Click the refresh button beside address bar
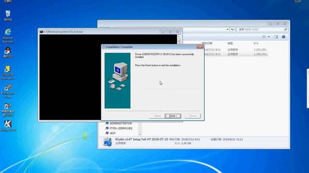This screenshot has height=173, width=309. pyautogui.click(x=233, y=29)
